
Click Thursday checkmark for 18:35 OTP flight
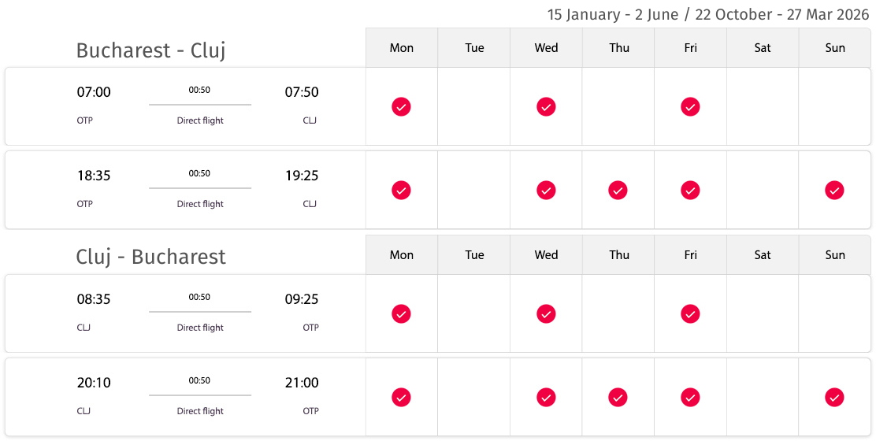(x=618, y=191)
